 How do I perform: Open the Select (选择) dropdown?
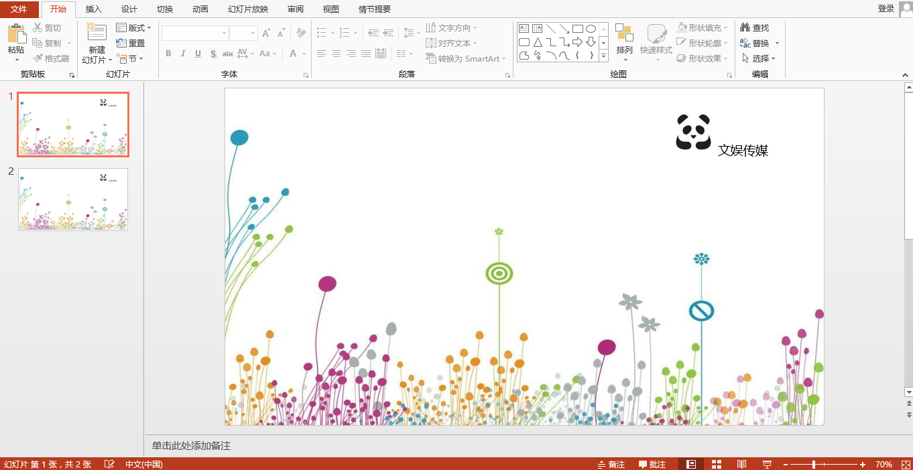758,58
